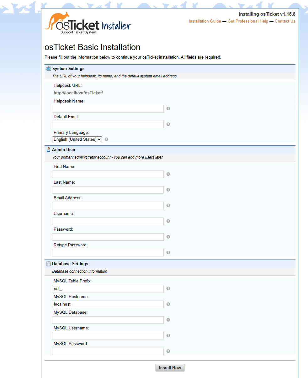The image size is (308, 378).
Task: Click the help icon next to MySQL Hostname
Action: (168, 304)
